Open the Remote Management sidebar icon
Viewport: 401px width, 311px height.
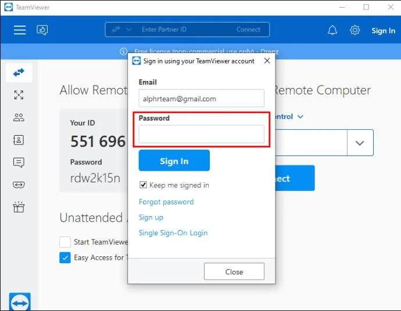point(19,95)
